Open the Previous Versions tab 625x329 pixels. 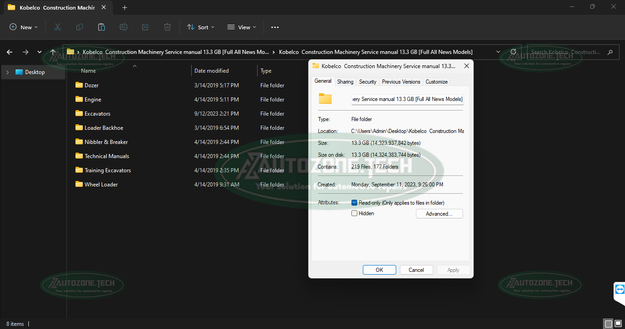401,82
